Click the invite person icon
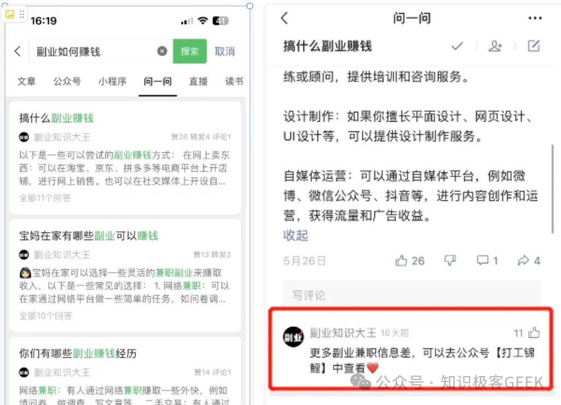The image size is (561, 405). pyautogui.click(x=495, y=46)
